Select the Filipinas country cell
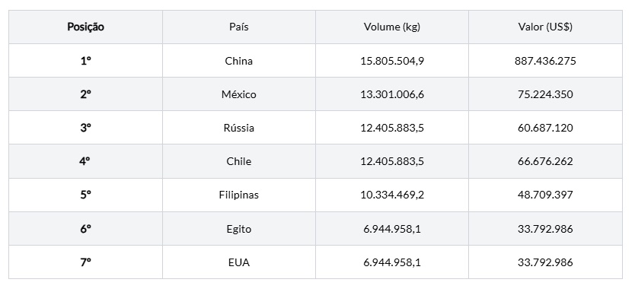The image size is (635, 292). 239,195
